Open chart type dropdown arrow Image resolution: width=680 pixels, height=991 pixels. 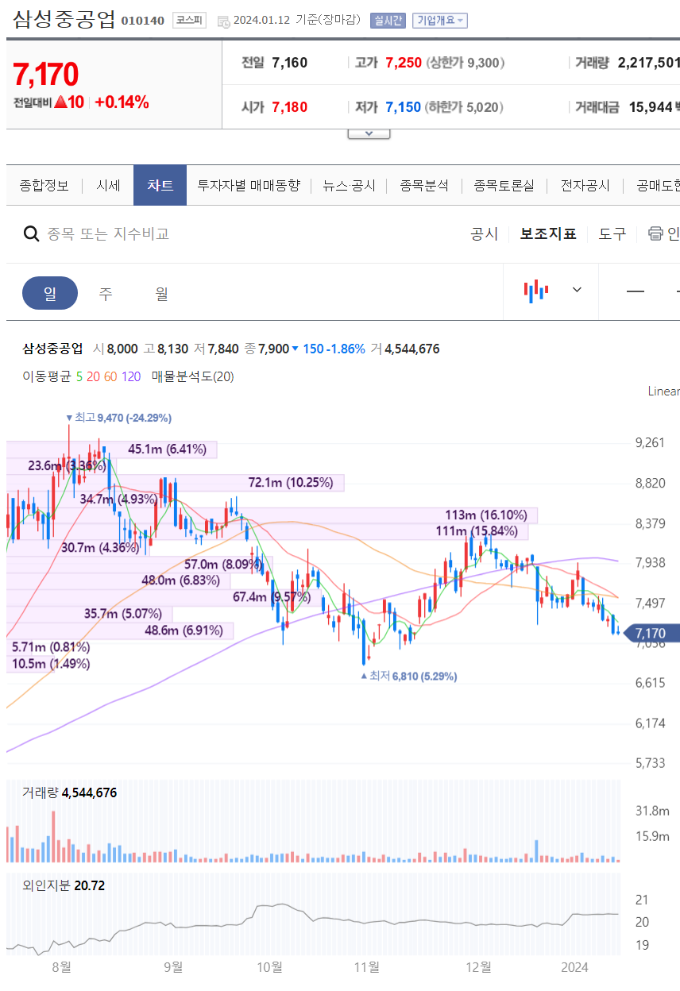tap(577, 290)
